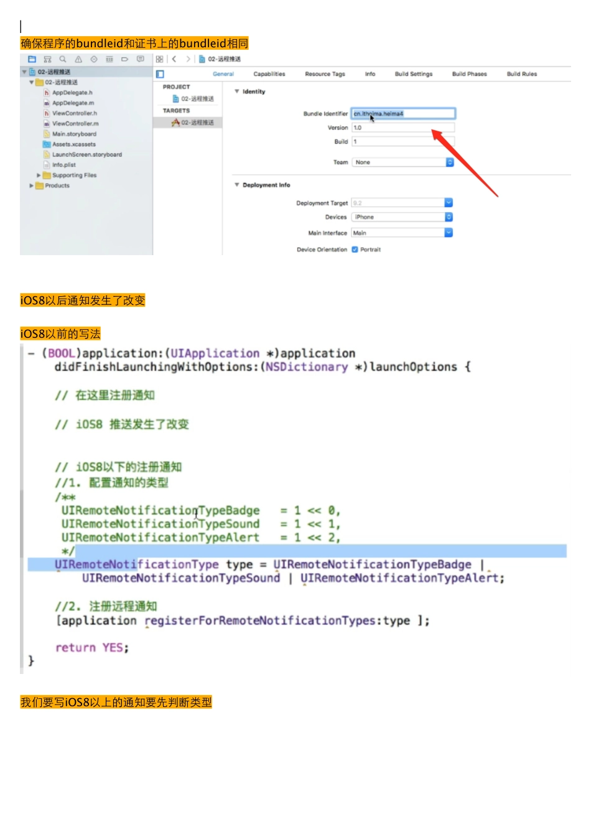Show the Issue navigator warning icon

pyautogui.click(x=78, y=58)
